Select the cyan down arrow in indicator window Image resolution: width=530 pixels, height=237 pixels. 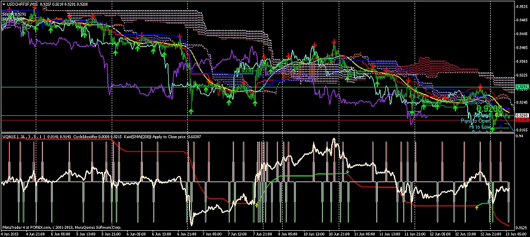(347, 171)
